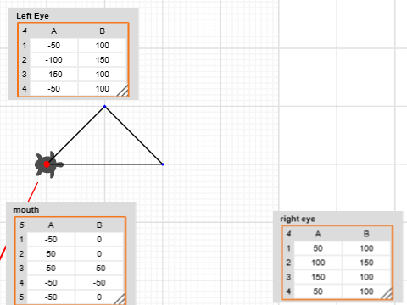Click Left Eye row 4 cell A value -50
The height and width of the screenshot is (305, 407).
pyautogui.click(x=53, y=89)
